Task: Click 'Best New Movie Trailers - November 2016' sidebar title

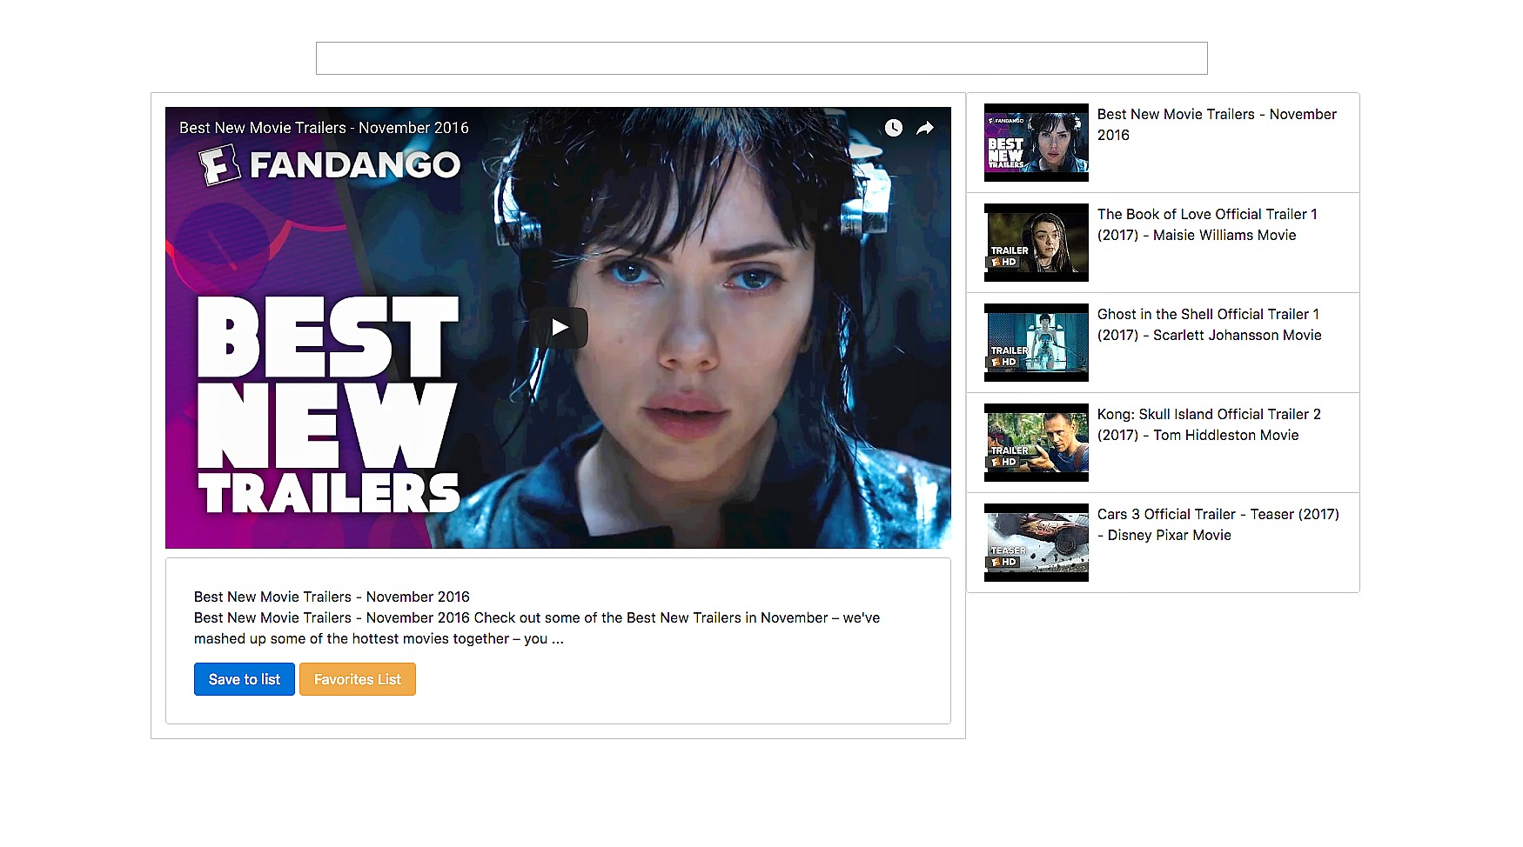Action: 1217,124
